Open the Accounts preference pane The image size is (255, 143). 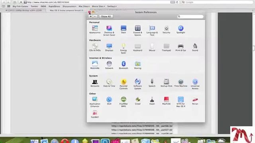tap(95, 83)
